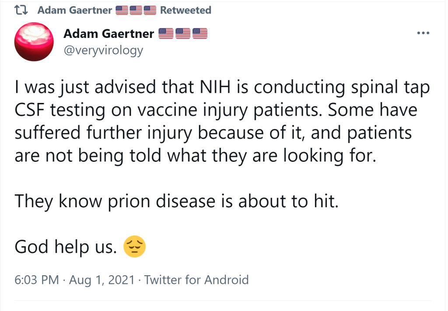Click the "They know prion disease" sentence
The height and width of the screenshot is (311, 448).
click(176, 201)
